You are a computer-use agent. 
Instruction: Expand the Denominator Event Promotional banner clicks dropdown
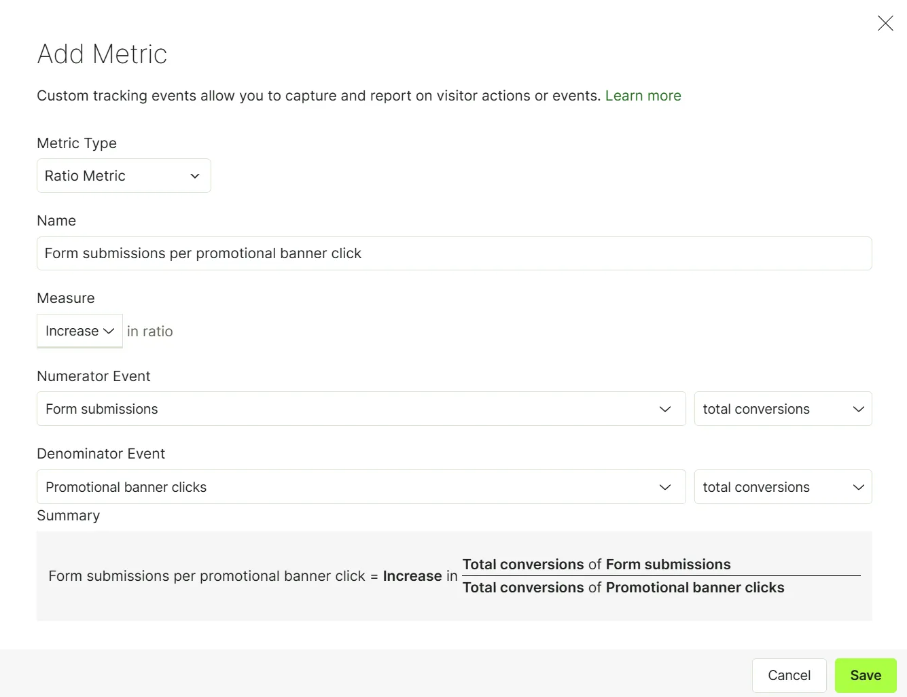pos(361,487)
